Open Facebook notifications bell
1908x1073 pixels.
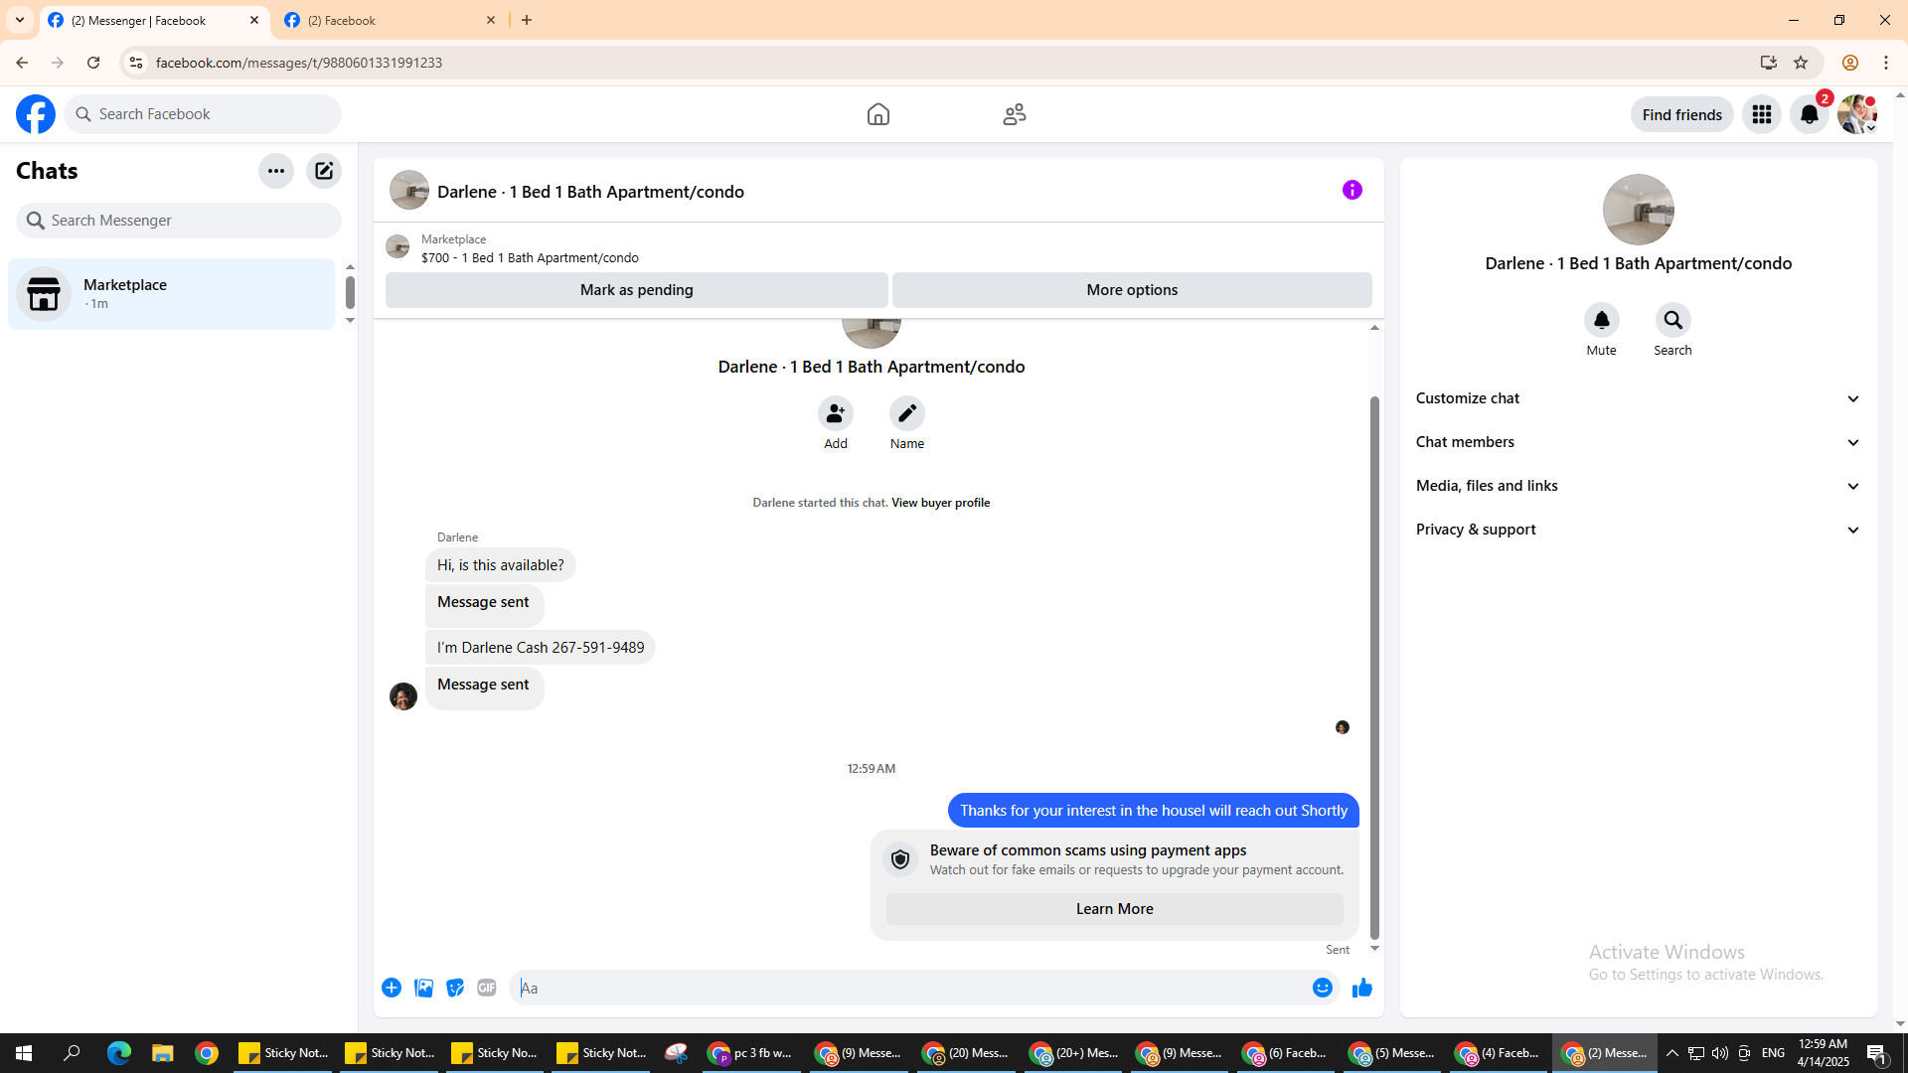point(1809,114)
